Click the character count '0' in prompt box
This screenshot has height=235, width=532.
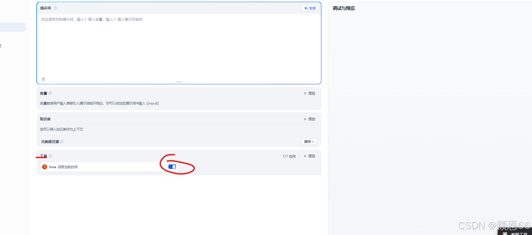pyautogui.click(x=43, y=79)
